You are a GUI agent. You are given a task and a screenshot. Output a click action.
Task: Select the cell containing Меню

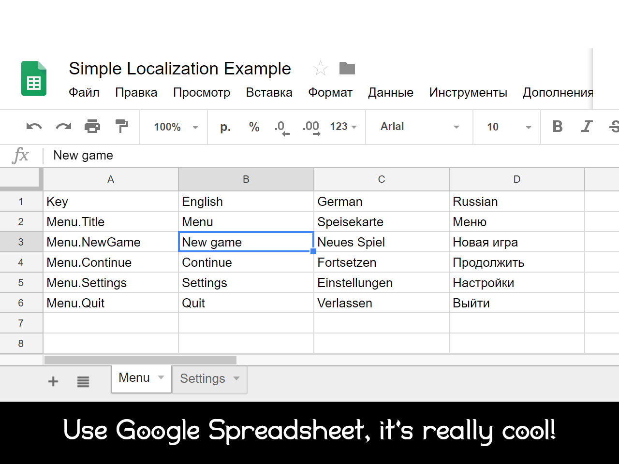coord(517,222)
